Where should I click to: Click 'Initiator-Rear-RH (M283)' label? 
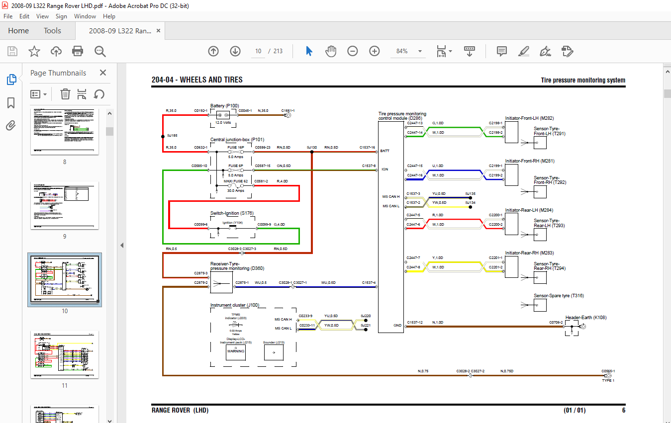(530, 253)
